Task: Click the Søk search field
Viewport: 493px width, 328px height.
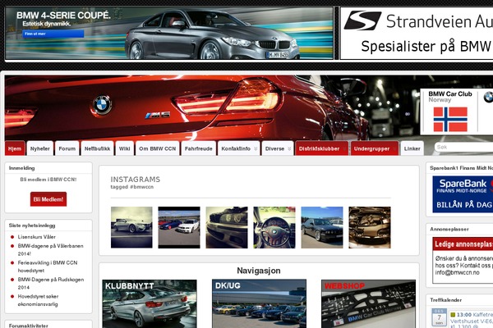Action: (x=463, y=147)
